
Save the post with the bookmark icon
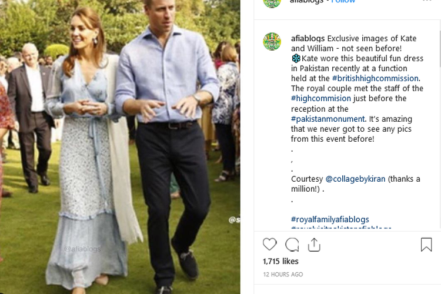point(426,244)
